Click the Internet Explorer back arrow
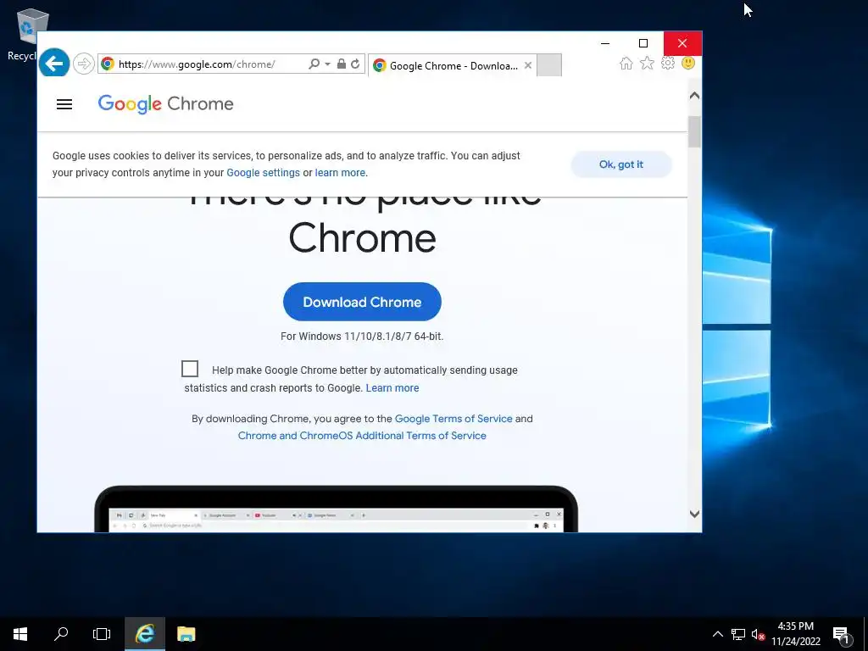 point(54,63)
